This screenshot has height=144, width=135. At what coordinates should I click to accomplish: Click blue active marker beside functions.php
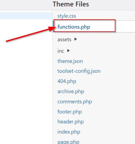53,26
